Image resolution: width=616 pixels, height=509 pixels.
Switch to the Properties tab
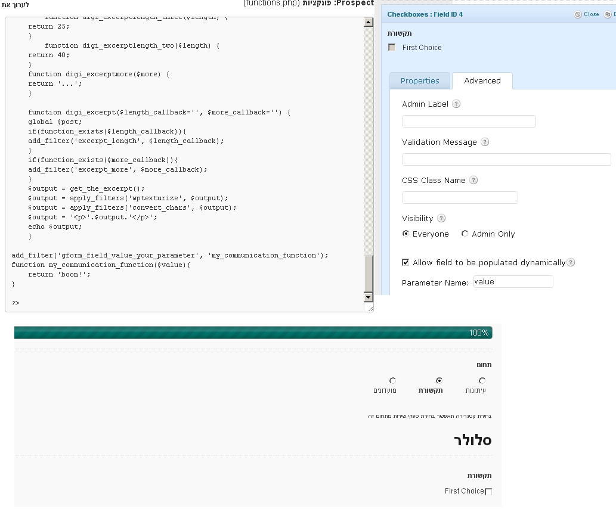[x=420, y=81]
